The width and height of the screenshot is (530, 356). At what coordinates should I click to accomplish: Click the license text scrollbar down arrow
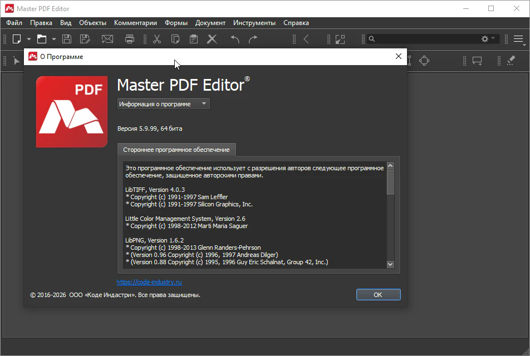[390, 264]
